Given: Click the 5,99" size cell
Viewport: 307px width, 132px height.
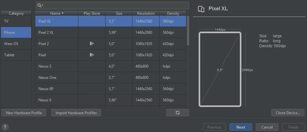Looking at the screenshot, I should tap(119, 32).
